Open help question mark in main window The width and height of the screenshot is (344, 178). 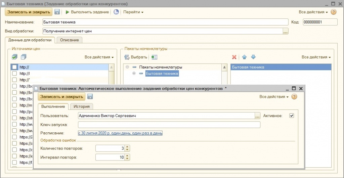tap(334, 12)
